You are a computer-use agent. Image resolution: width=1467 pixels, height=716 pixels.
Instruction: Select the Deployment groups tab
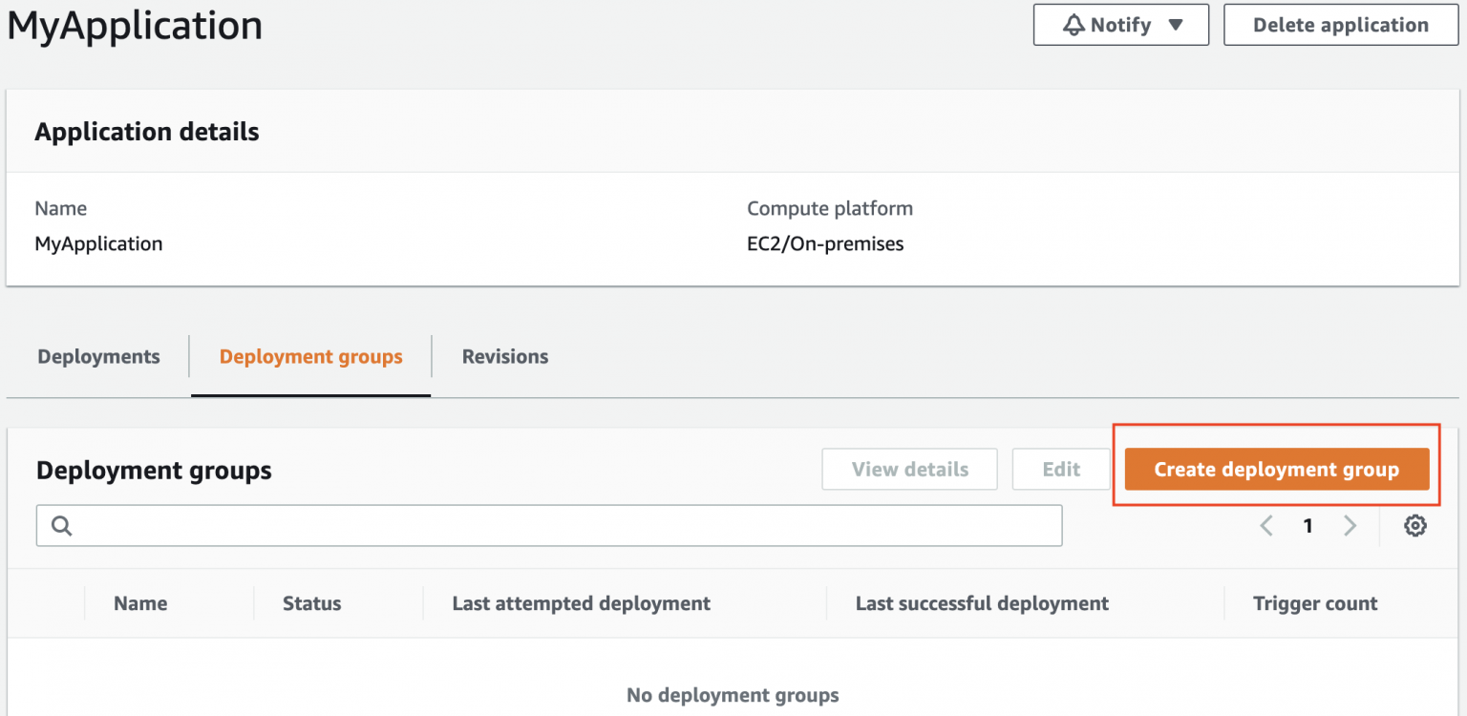[310, 356]
